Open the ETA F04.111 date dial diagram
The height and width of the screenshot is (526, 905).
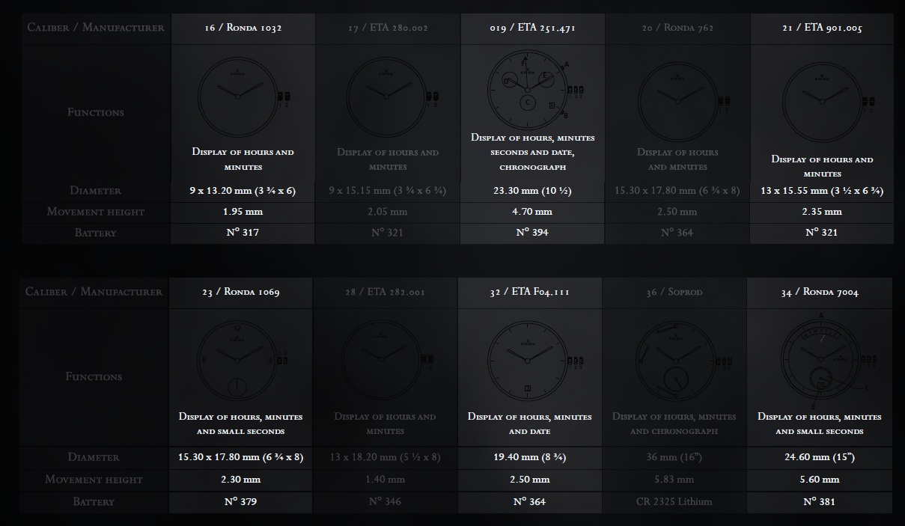(x=528, y=361)
